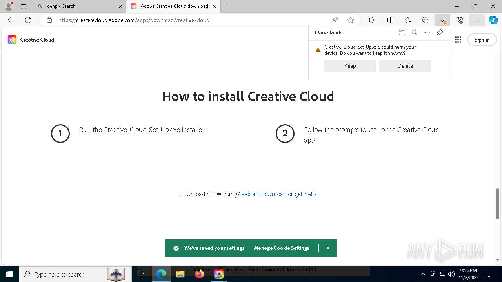The height and width of the screenshot is (282, 502).
Task: Click the Restart download link
Action: (264, 194)
